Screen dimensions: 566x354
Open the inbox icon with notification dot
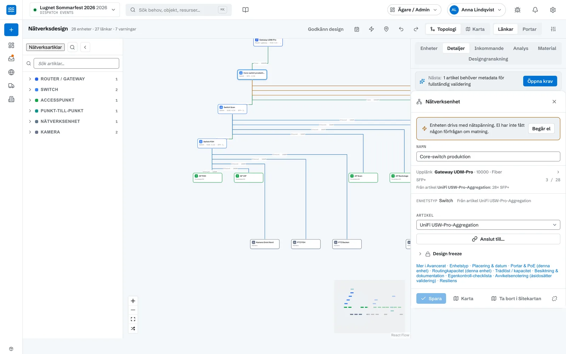click(x=11, y=58)
